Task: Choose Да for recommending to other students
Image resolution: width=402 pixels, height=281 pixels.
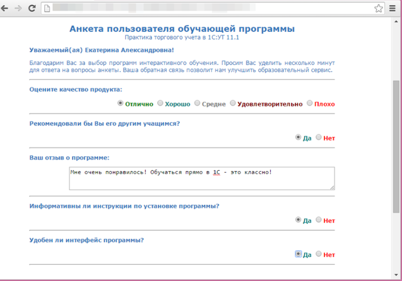Action: coord(298,137)
